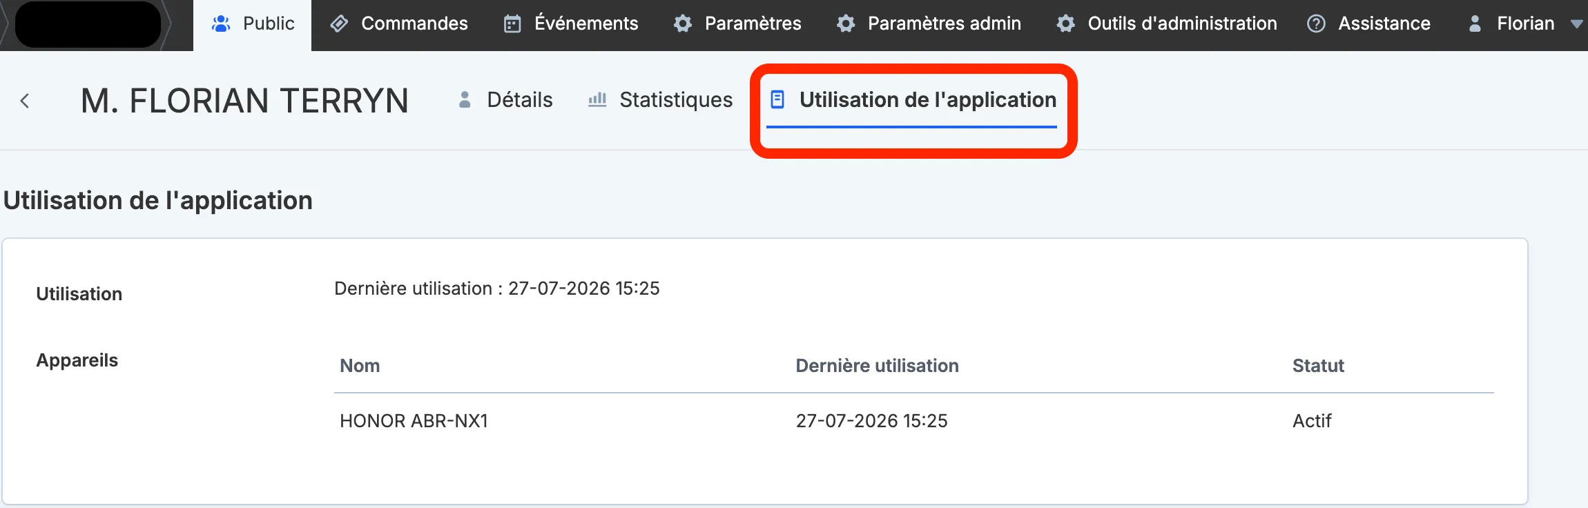The width and height of the screenshot is (1588, 508).
Task: Click the Utilisation row label
Action: click(79, 294)
